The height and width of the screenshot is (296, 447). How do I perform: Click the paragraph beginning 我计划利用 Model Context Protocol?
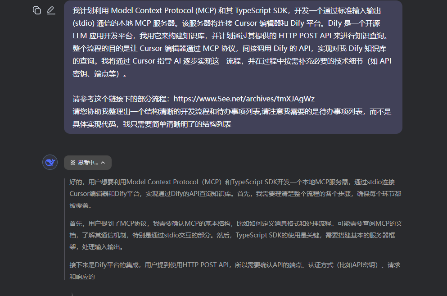pyautogui.click(x=232, y=42)
